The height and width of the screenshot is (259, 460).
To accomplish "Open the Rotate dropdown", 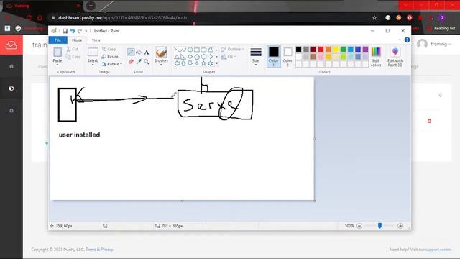I will coord(112,64).
